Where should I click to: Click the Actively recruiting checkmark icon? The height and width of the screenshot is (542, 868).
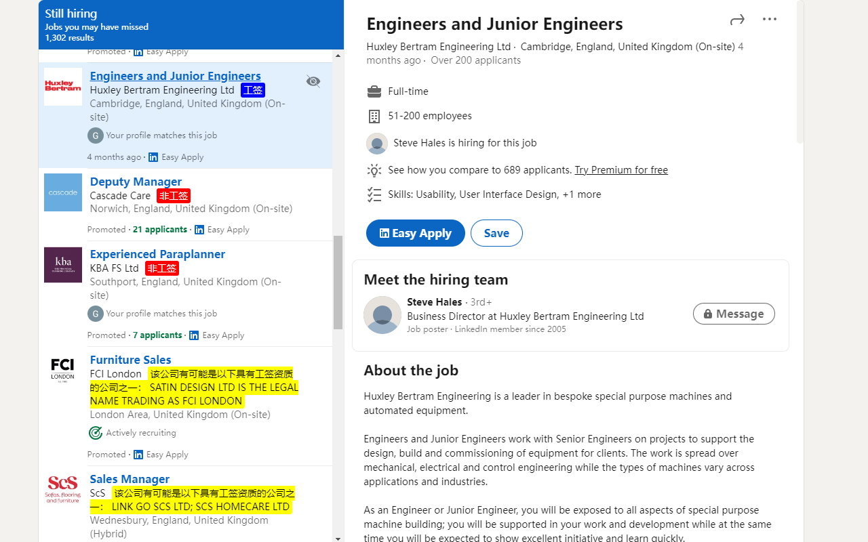point(95,432)
